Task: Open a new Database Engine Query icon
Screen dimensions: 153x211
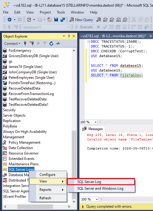Action: click(x=99, y=20)
